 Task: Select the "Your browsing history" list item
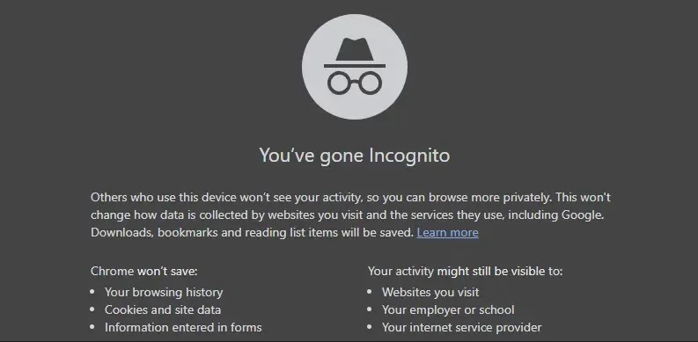coord(164,292)
